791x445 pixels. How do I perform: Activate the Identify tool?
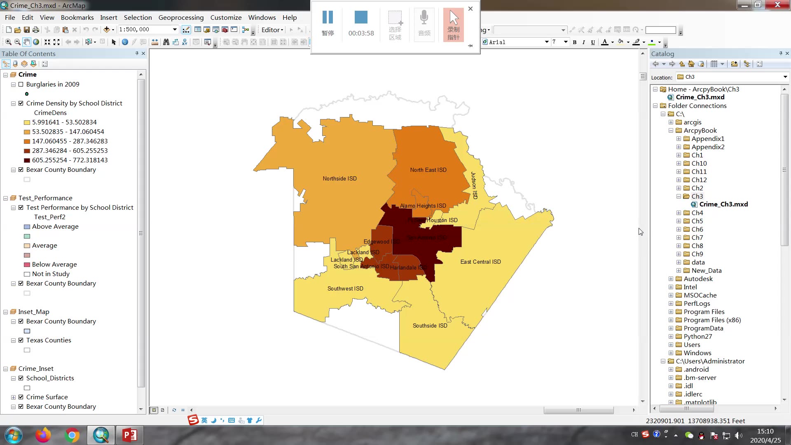click(125, 42)
